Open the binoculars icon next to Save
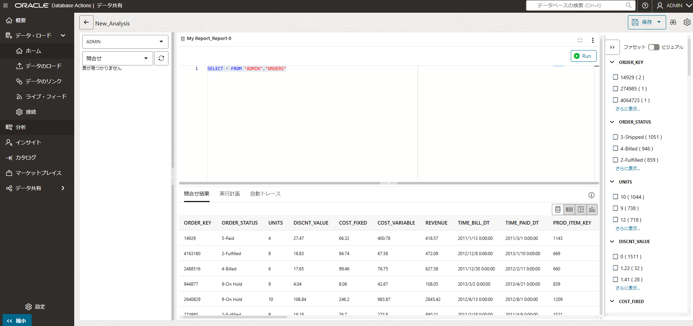 point(673,22)
